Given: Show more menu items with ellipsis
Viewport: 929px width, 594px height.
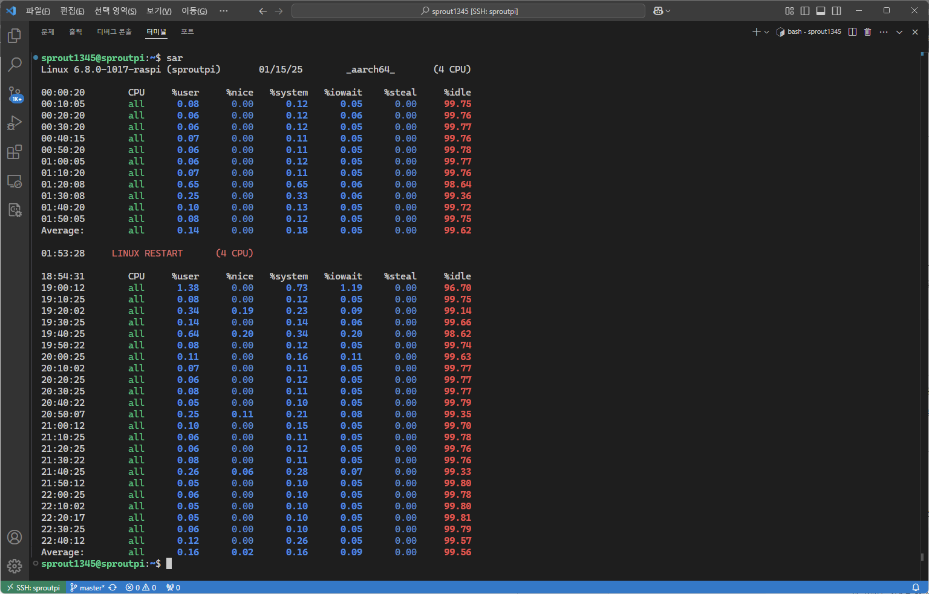Looking at the screenshot, I should click(x=224, y=11).
